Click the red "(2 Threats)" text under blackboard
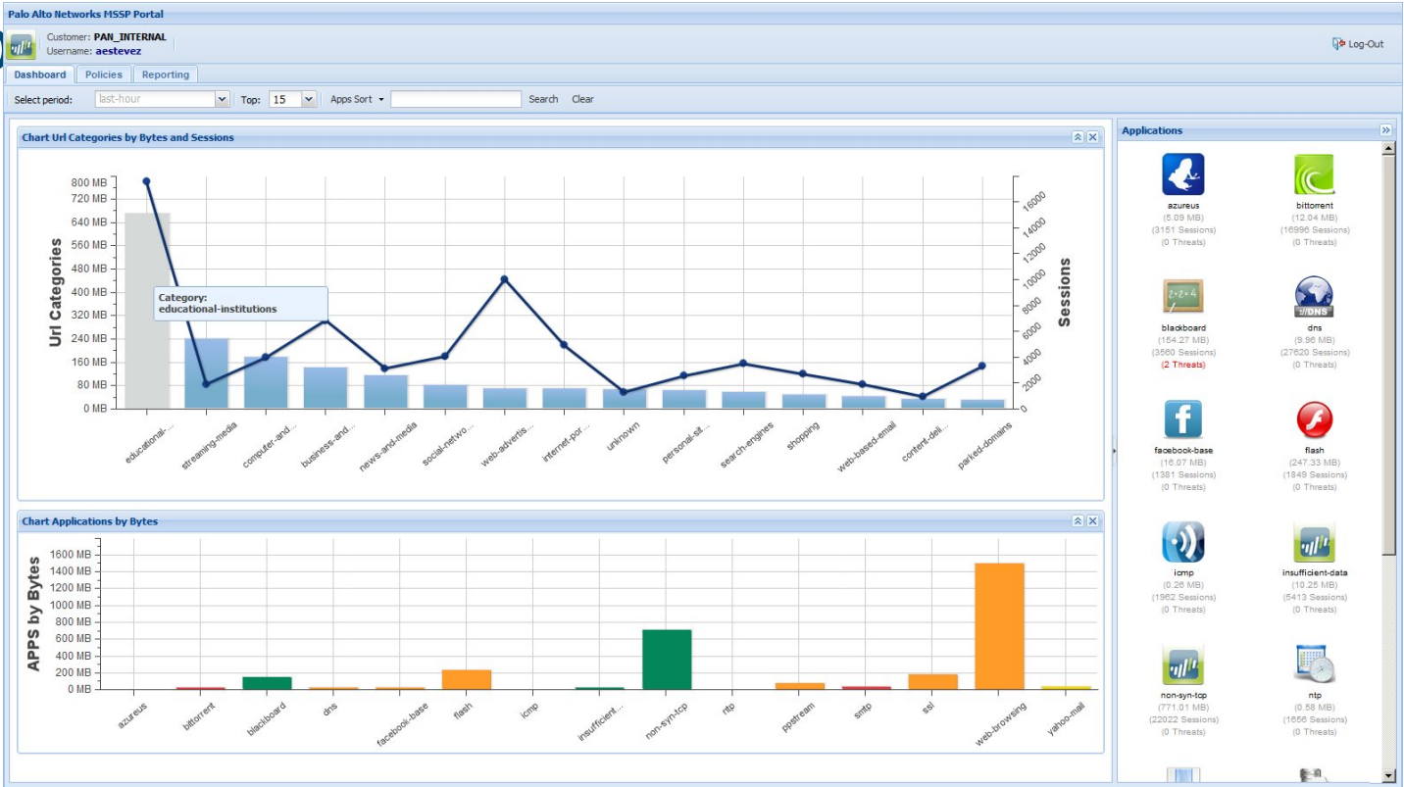Screen dimensions: 1404x787 pyautogui.click(x=1183, y=365)
